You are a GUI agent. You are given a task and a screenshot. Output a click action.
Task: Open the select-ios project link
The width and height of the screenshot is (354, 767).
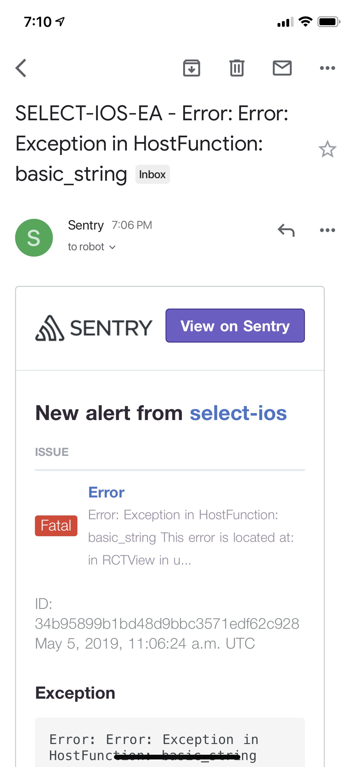[238, 413]
